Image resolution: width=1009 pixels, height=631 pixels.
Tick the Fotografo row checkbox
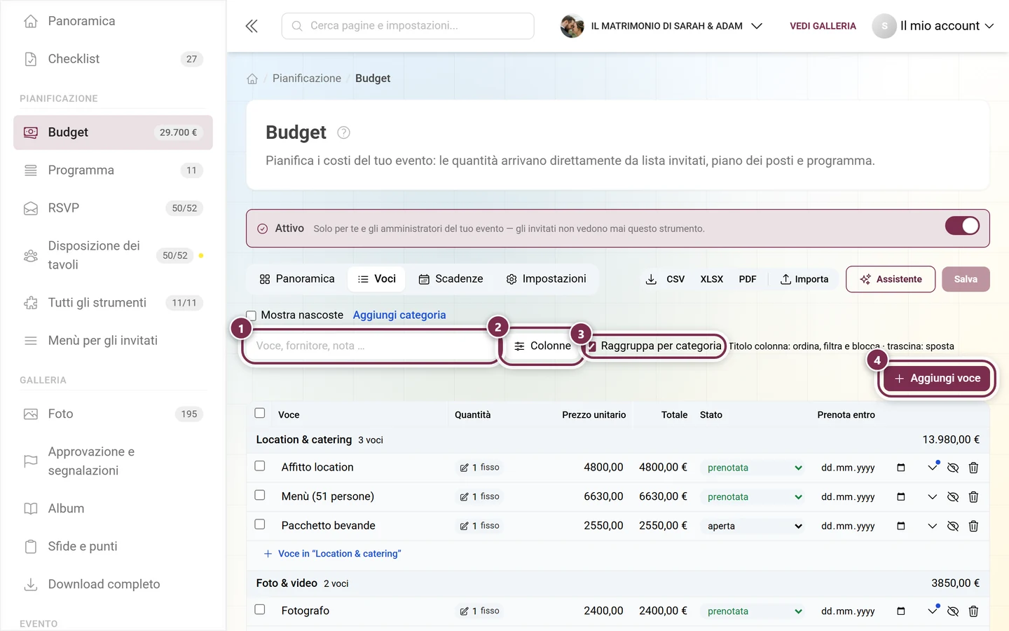260,609
